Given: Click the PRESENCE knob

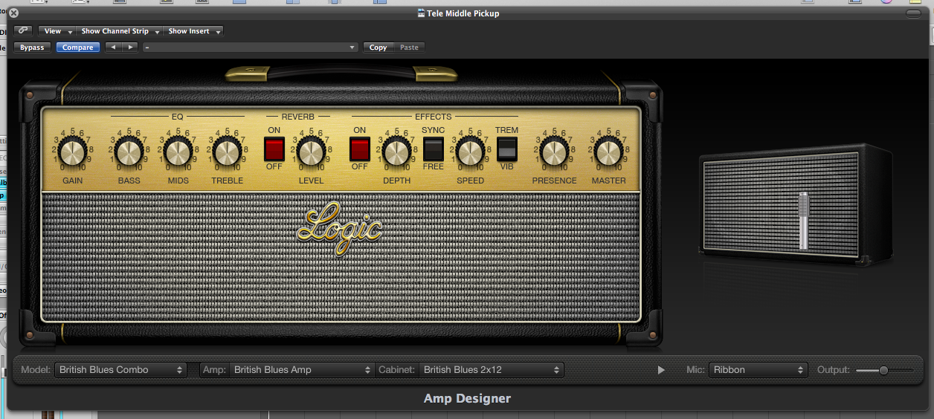Looking at the screenshot, I should pyautogui.click(x=554, y=152).
